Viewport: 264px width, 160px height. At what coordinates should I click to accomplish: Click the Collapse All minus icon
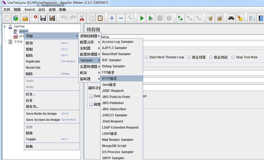[x=121, y=18]
